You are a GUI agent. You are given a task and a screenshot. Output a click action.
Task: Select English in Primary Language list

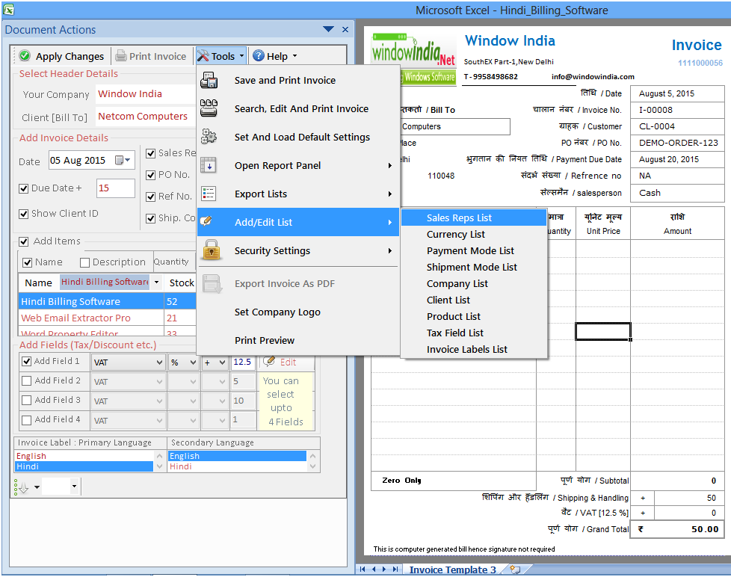coord(84,456)
